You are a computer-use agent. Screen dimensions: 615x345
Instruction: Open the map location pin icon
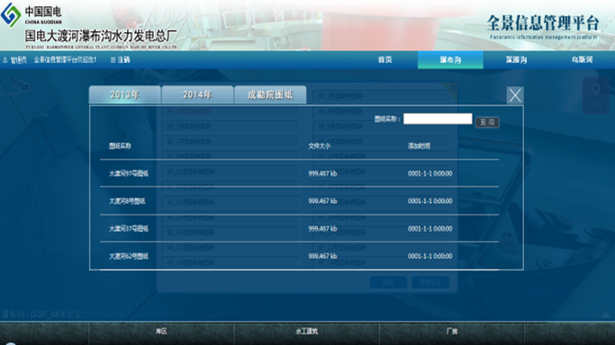click(x=595, y=95)
